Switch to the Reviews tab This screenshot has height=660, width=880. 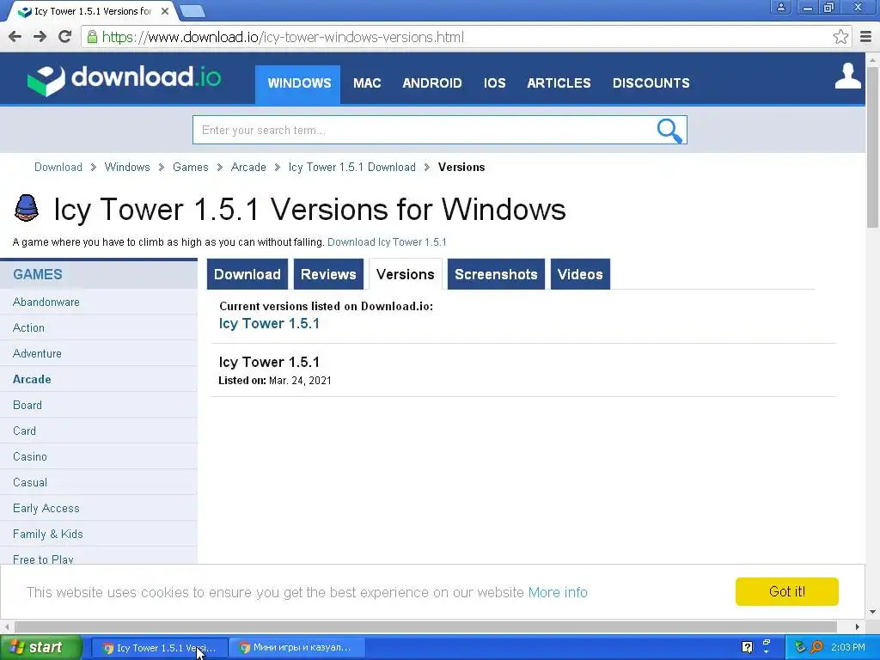328,274
